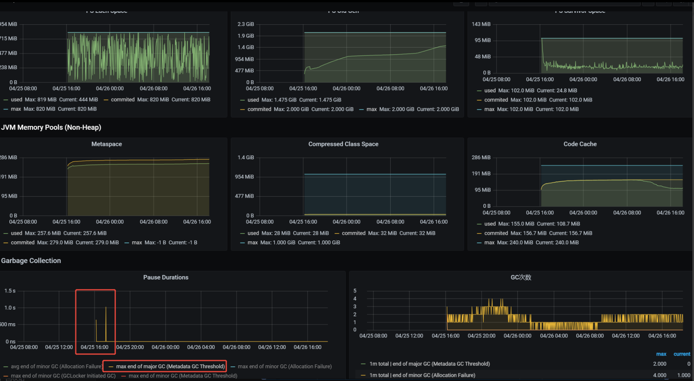Toggle max end of major GC legend series
The width and height of the screenshot is (694, 381).
[x=170, y=366]
